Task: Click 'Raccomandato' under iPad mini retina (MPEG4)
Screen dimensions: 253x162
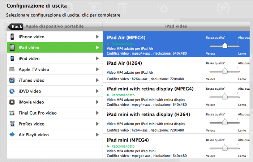Action: click(123, 95)
